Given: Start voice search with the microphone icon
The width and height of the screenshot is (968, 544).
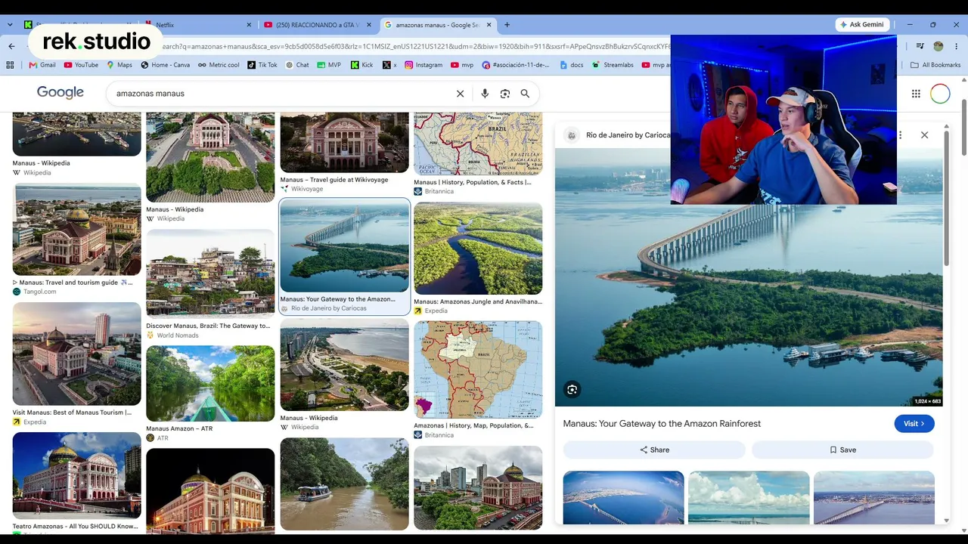Looking at the screenshot, I should point(485,94).
